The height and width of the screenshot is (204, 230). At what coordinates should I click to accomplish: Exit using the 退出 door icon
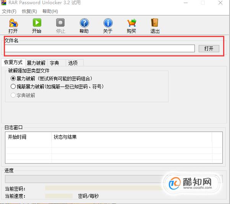coord(155,22)
